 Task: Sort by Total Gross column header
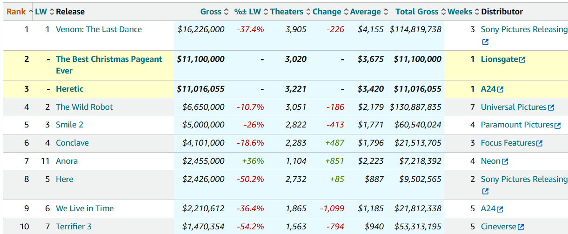click(x=417, y=12)
